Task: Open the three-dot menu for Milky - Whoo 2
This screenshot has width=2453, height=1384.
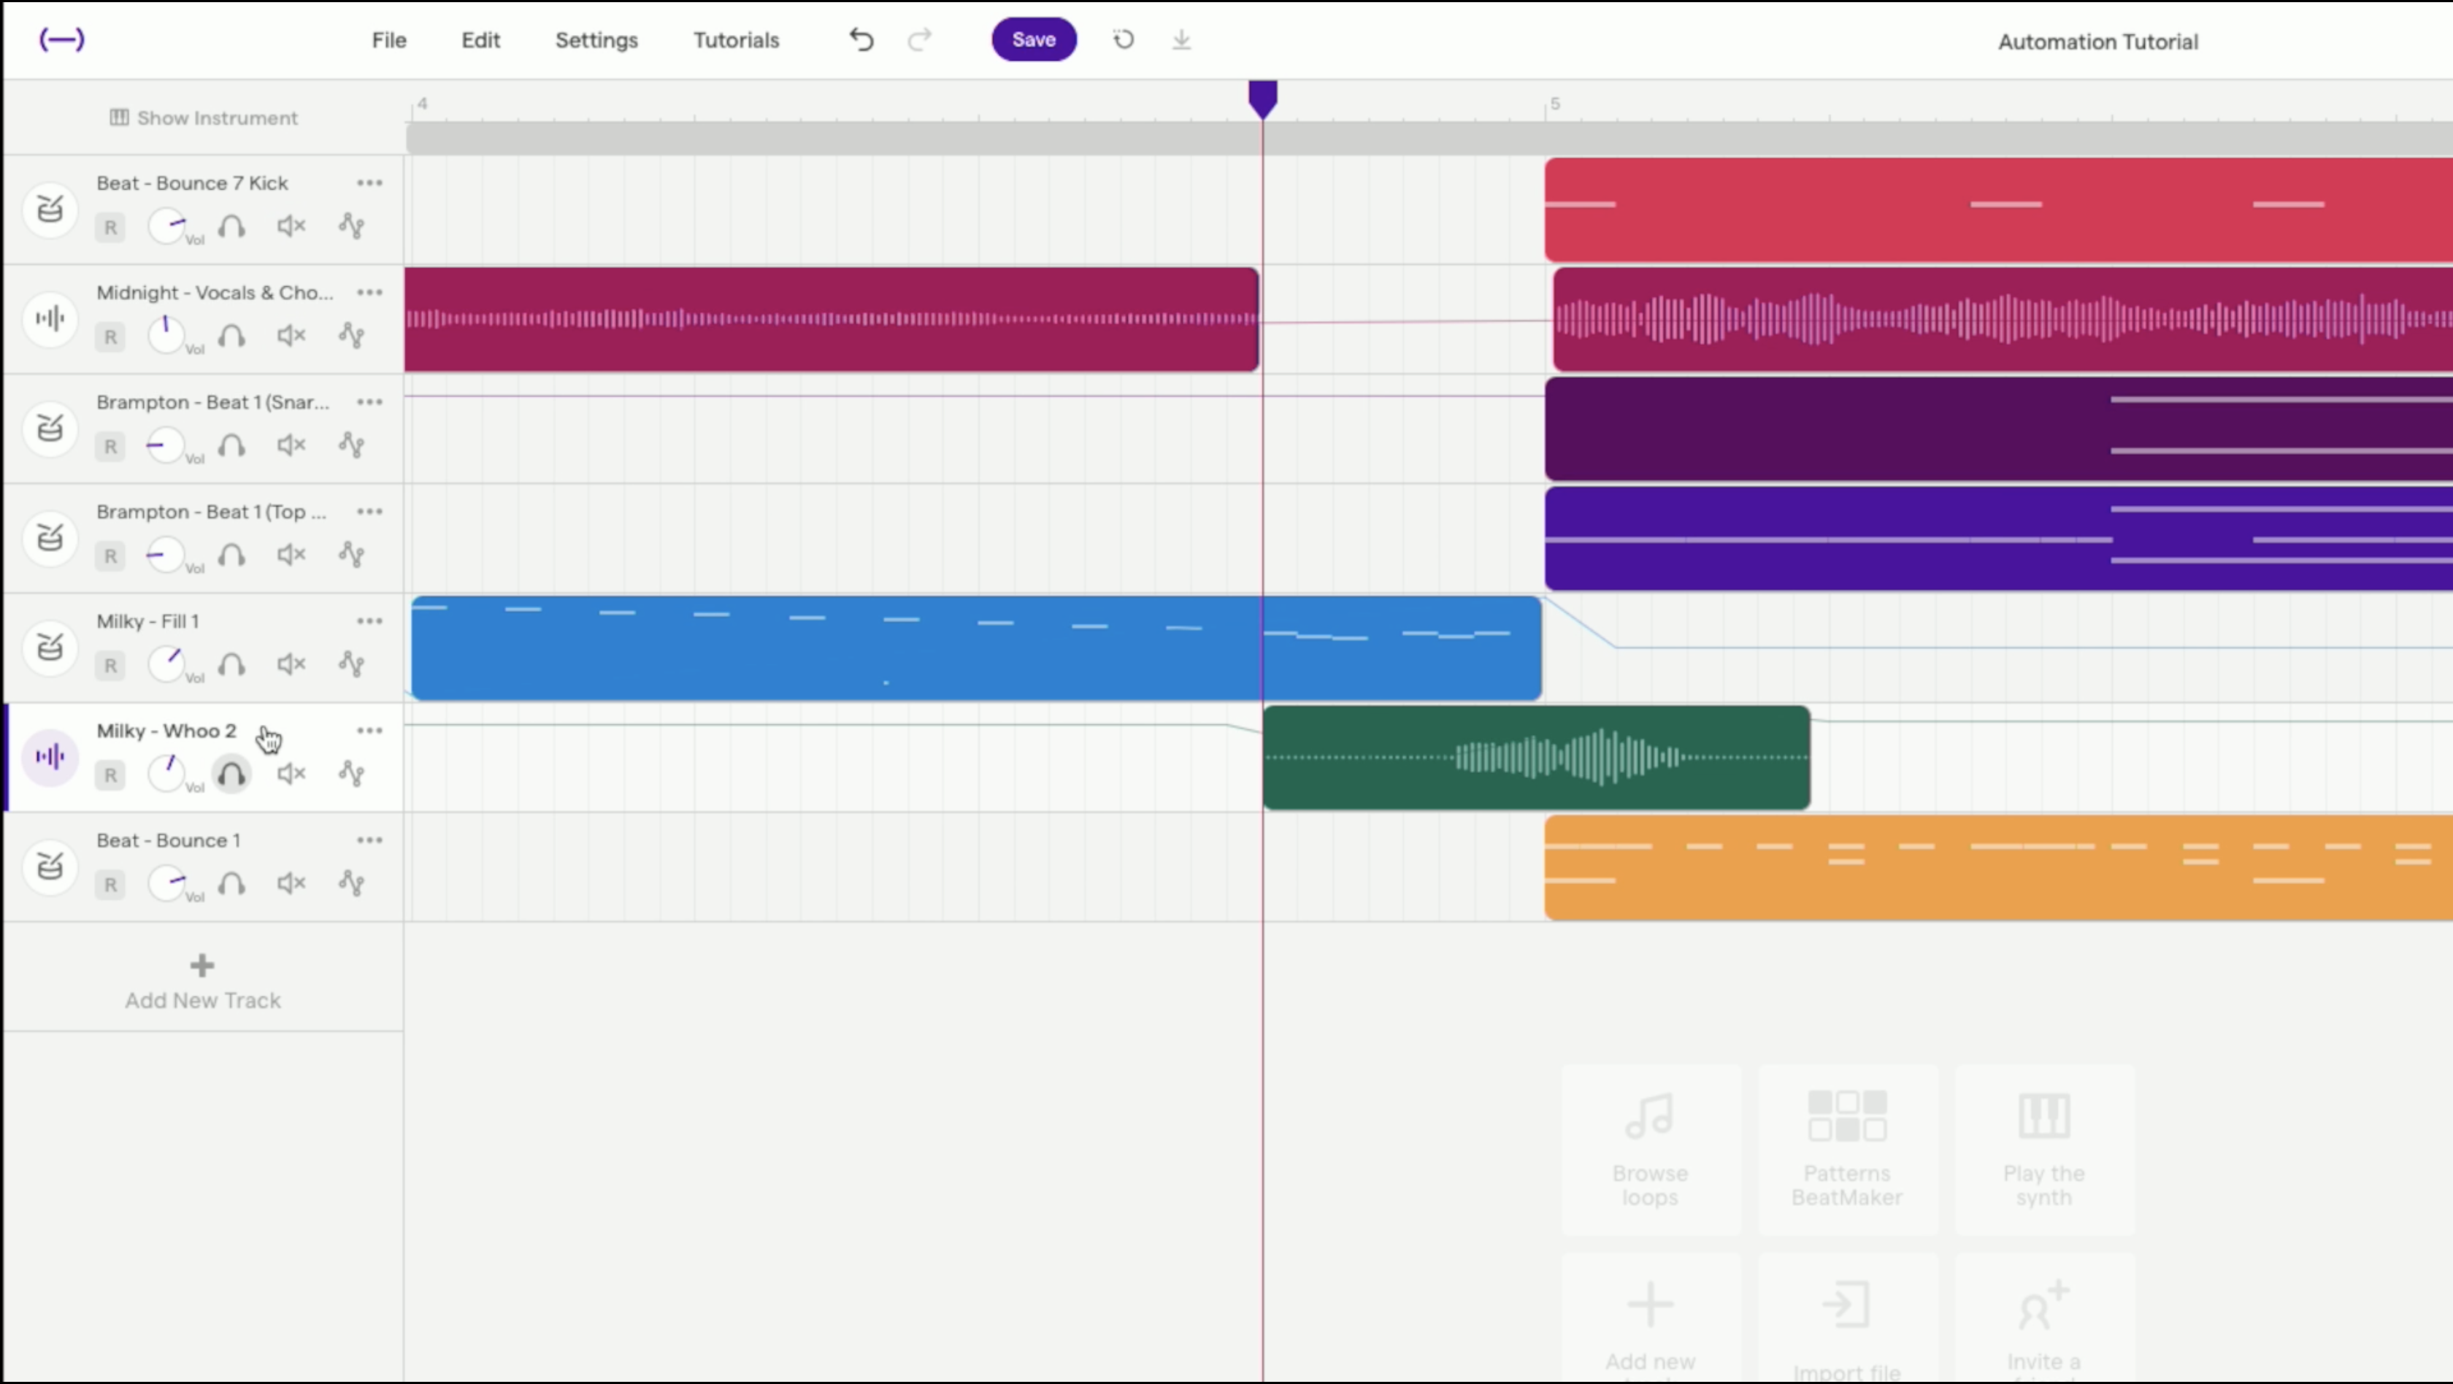Action: [369, 730]
